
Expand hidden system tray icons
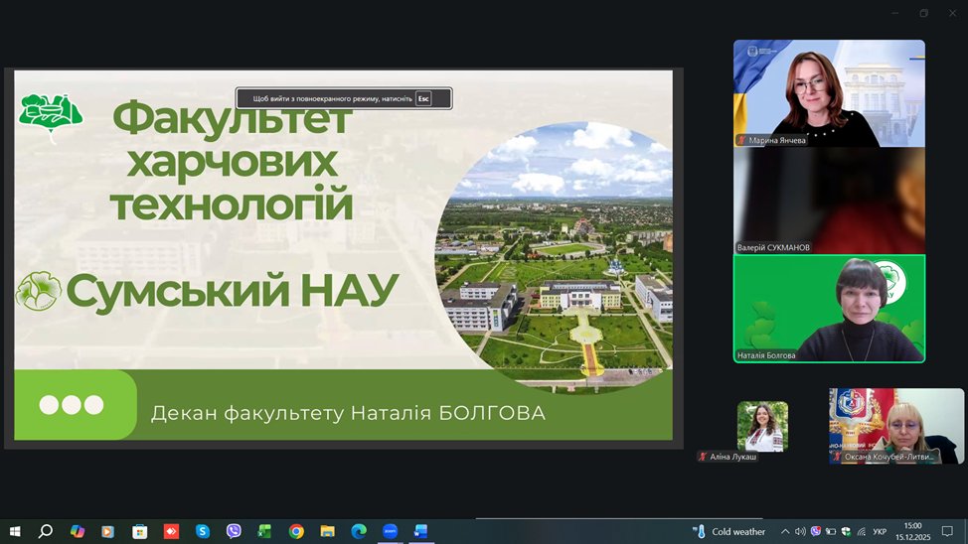[x=785, y=531]
